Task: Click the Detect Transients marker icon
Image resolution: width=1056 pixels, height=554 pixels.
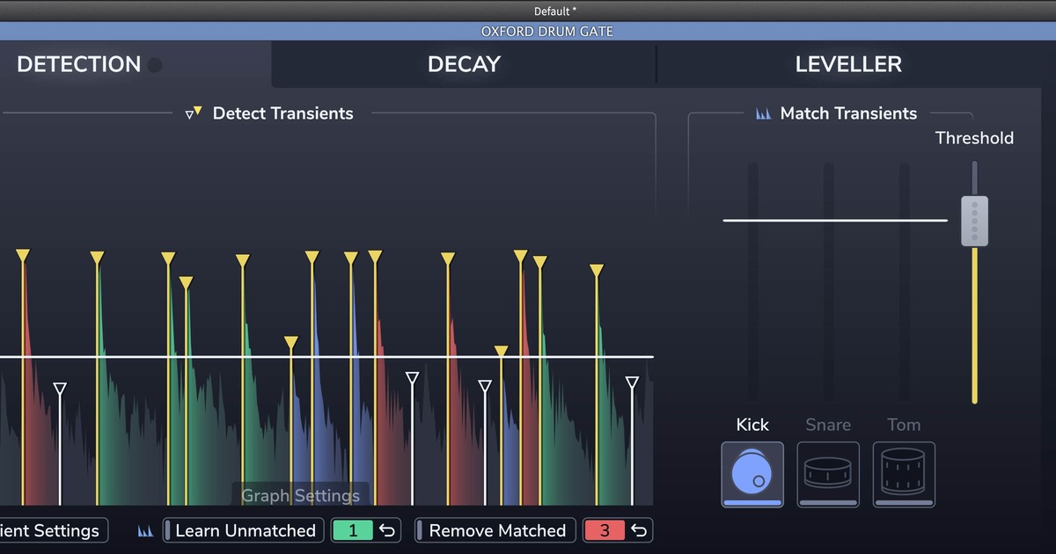Action: [x=194, y=113]
